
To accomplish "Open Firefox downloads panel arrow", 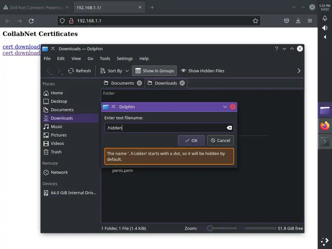I will [x=298, y=20].
